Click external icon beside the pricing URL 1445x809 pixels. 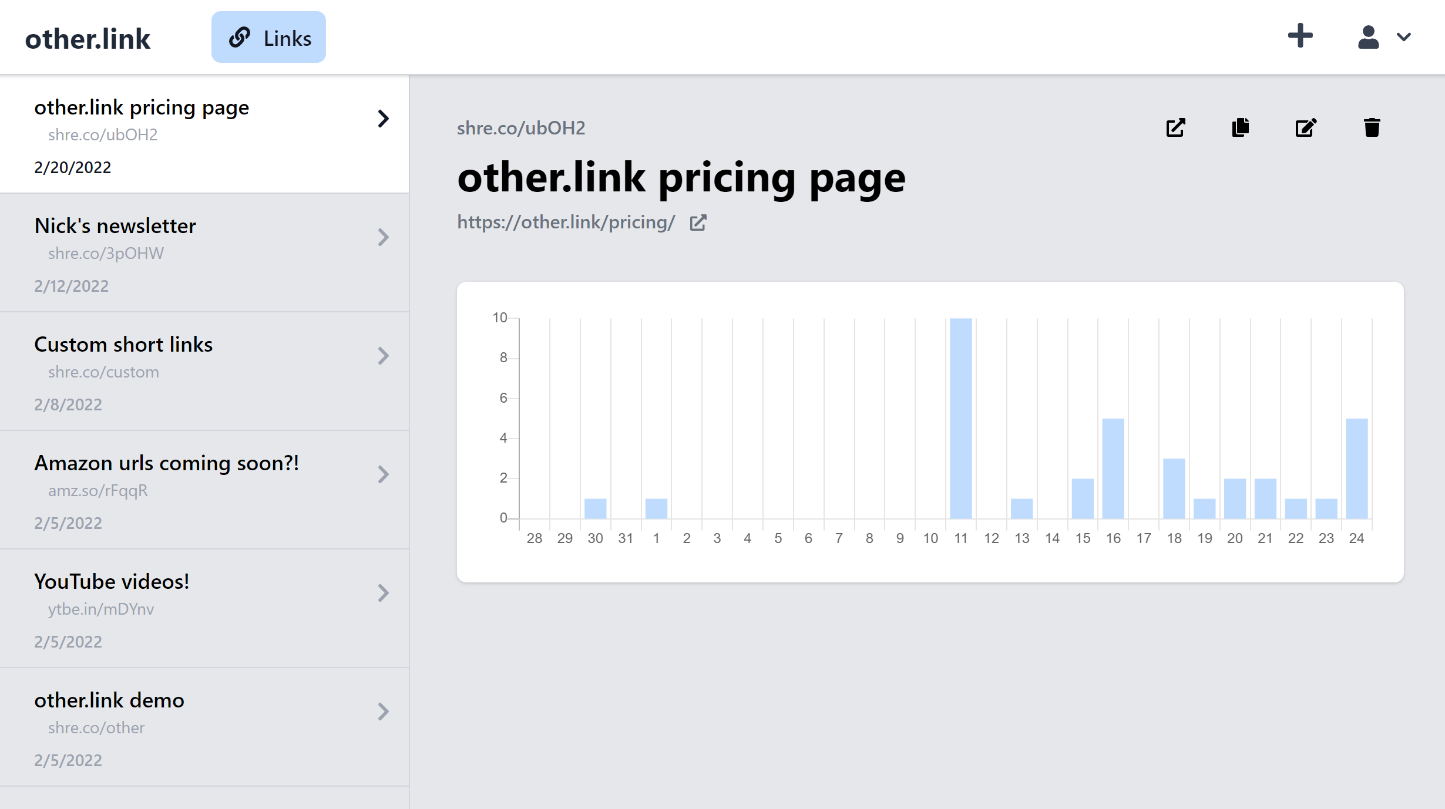tap(698, 223)
